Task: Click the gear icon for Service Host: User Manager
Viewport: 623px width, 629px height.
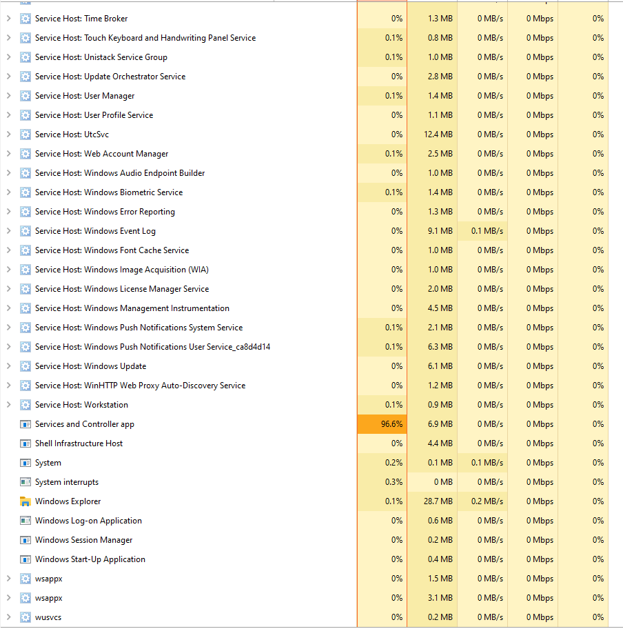Action: pos(25,95)
